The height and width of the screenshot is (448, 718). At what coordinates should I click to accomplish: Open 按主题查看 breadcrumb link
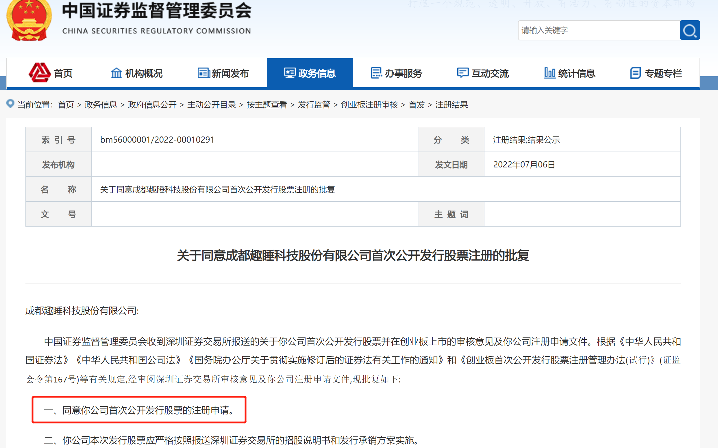pyautogui.click(x=267, y=104)
